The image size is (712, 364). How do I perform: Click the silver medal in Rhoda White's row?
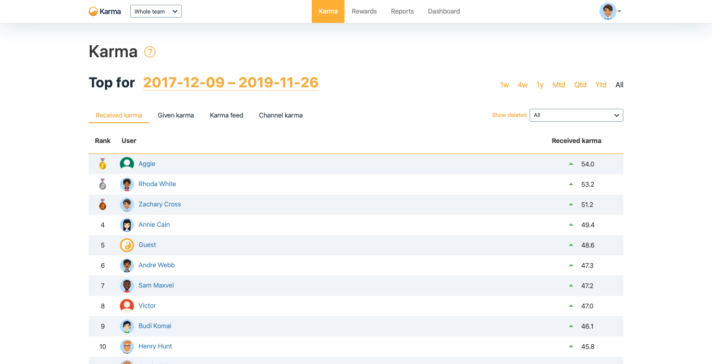click(103, 184)
